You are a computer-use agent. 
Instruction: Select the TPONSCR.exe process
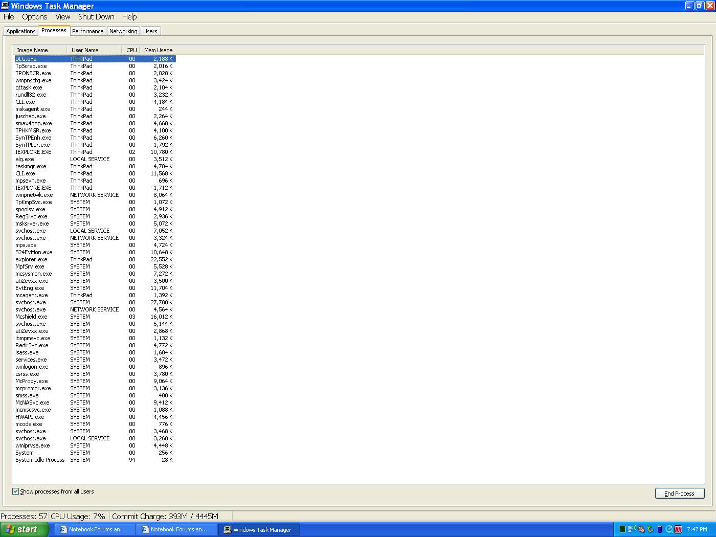click(95, 73)
